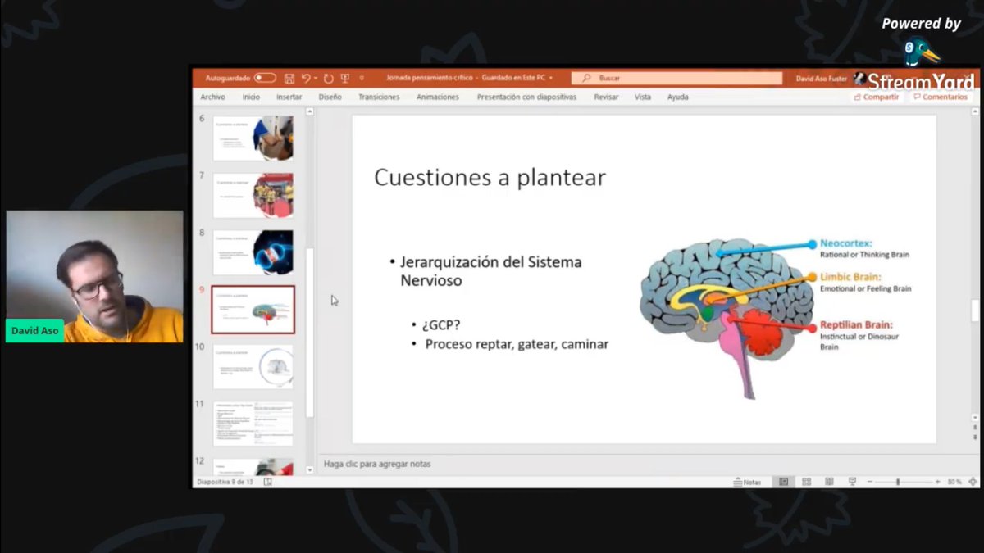Screen dimensions: 984x553
Task: Click 'Haga clic para agregar notas' area
Action: [x=377, y=464]
